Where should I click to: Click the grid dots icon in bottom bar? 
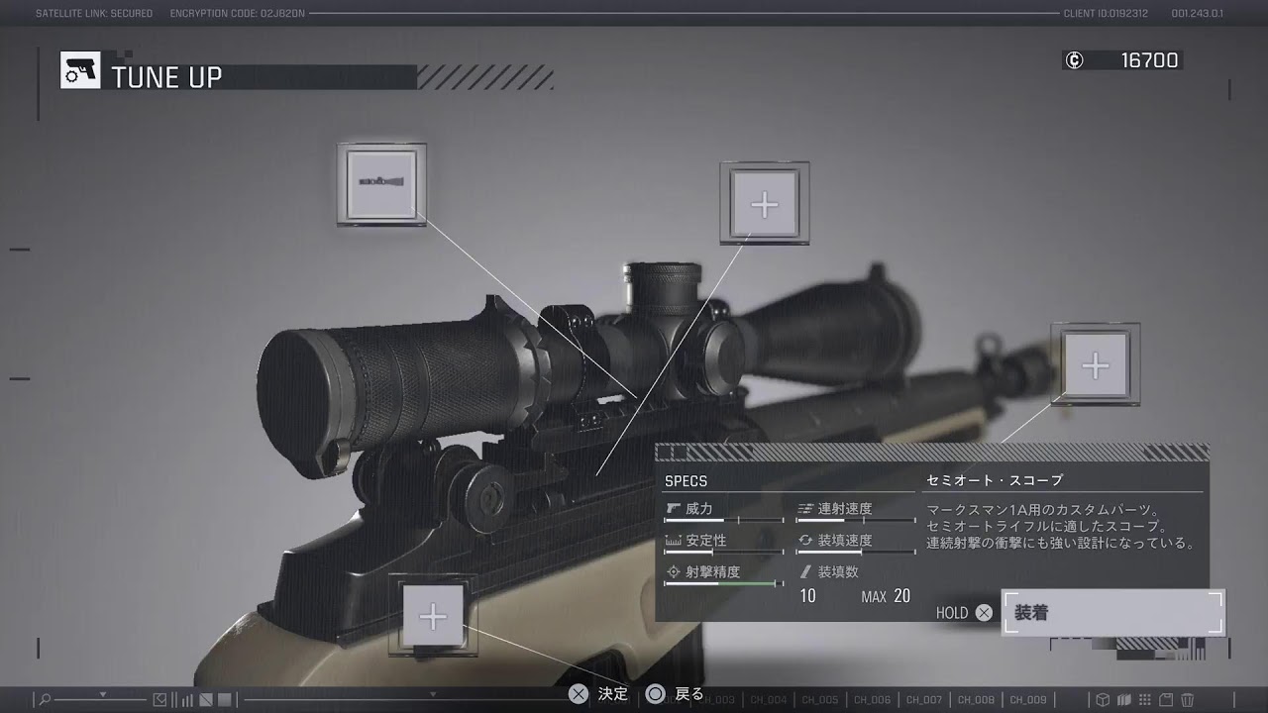pyautogui.click(x=1145, y=699)
